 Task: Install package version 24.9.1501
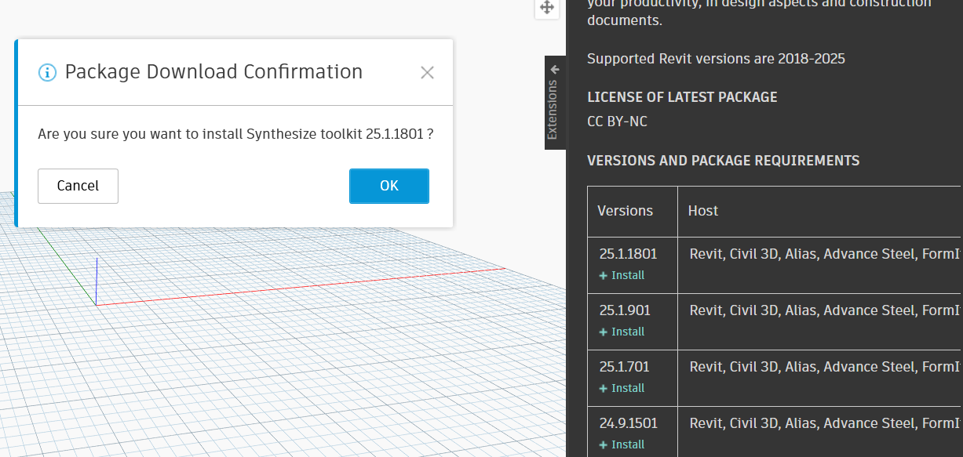click(x=622, y=444)
